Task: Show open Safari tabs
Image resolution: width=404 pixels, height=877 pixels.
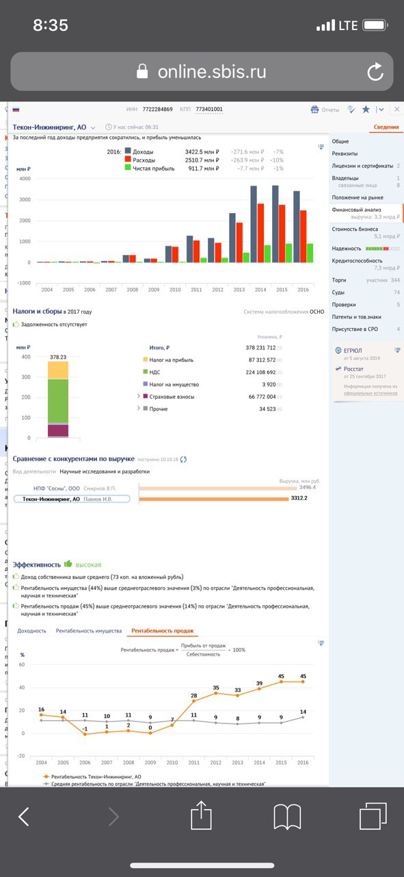Action: click(x=373, y=816)
